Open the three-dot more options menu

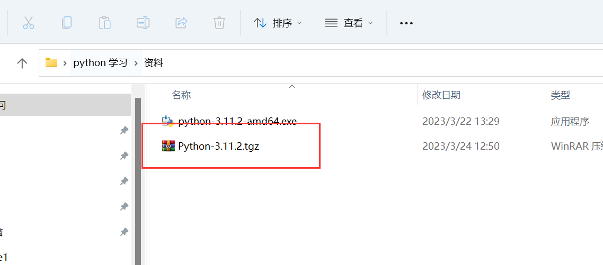[406, 23]
